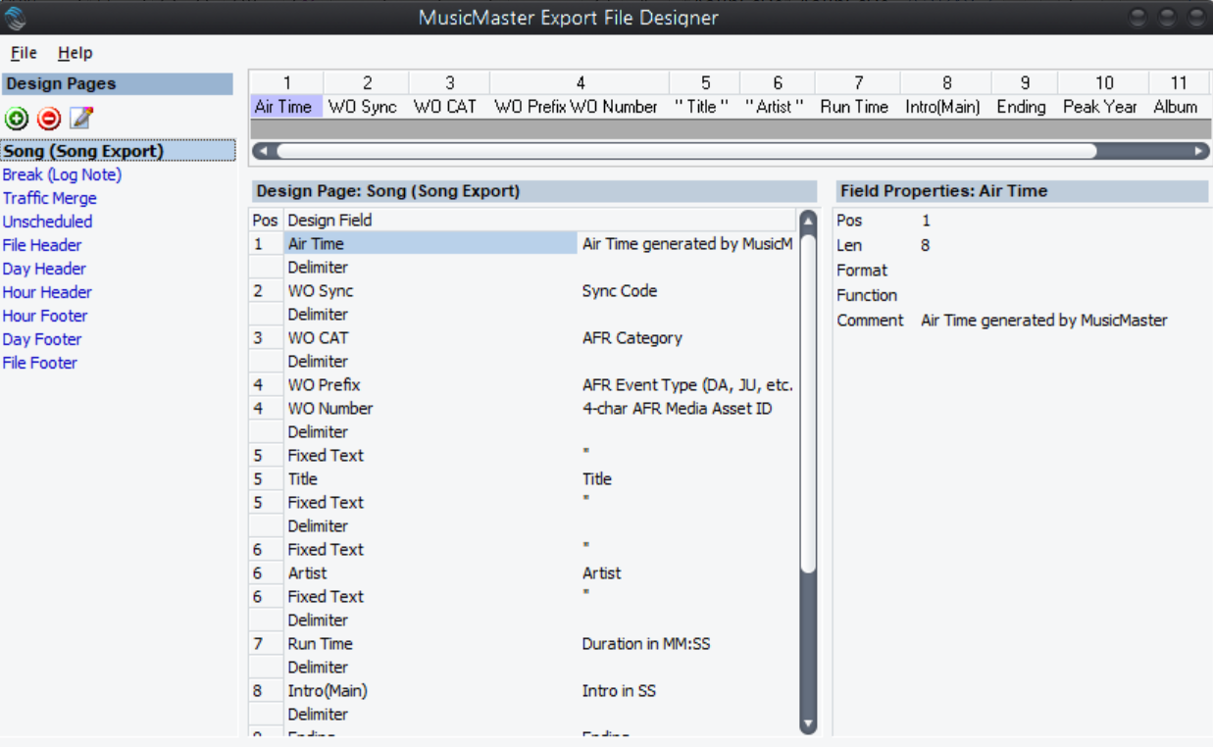Screen dimensions: 1213x747
Task: Click the field list scroll up arrow
Action: (808, 221)
